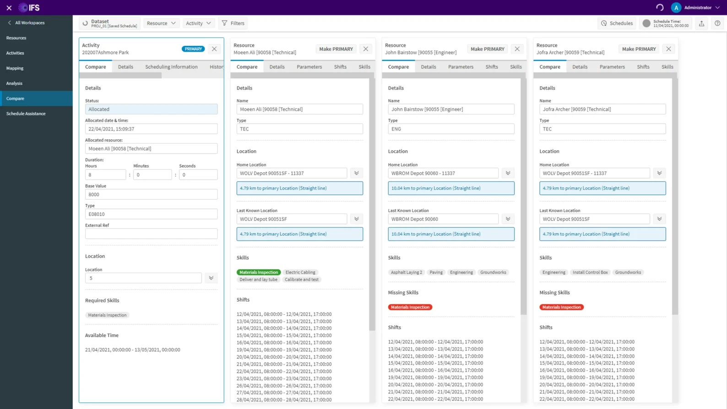Click the Dataset refresh icon

[85, 23]
